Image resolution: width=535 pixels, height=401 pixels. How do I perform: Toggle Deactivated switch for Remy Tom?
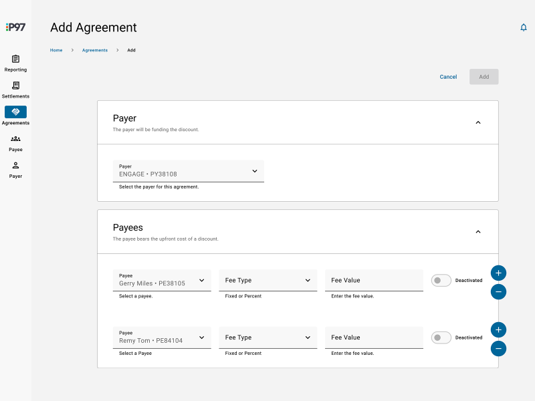[x=441, y=338]
